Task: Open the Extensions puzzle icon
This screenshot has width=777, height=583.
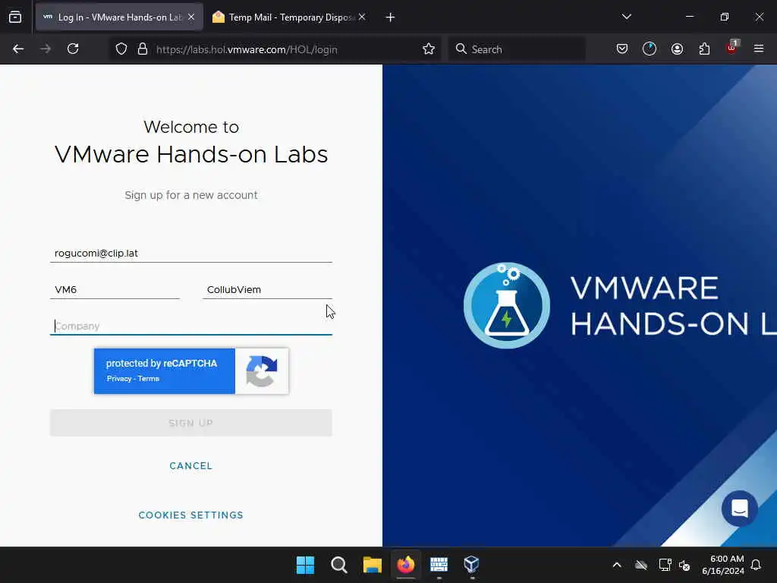Action: [x=704, y=49]
